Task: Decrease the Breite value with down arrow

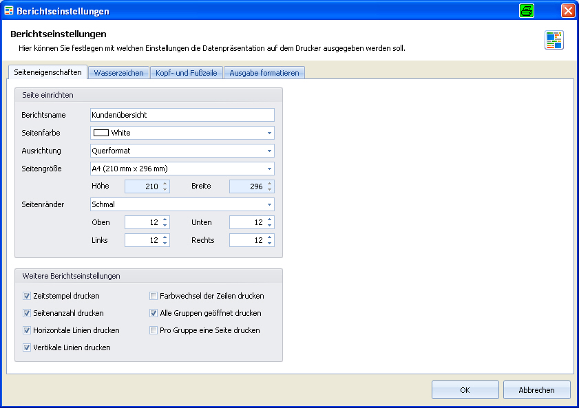Action: coord(270,190)
